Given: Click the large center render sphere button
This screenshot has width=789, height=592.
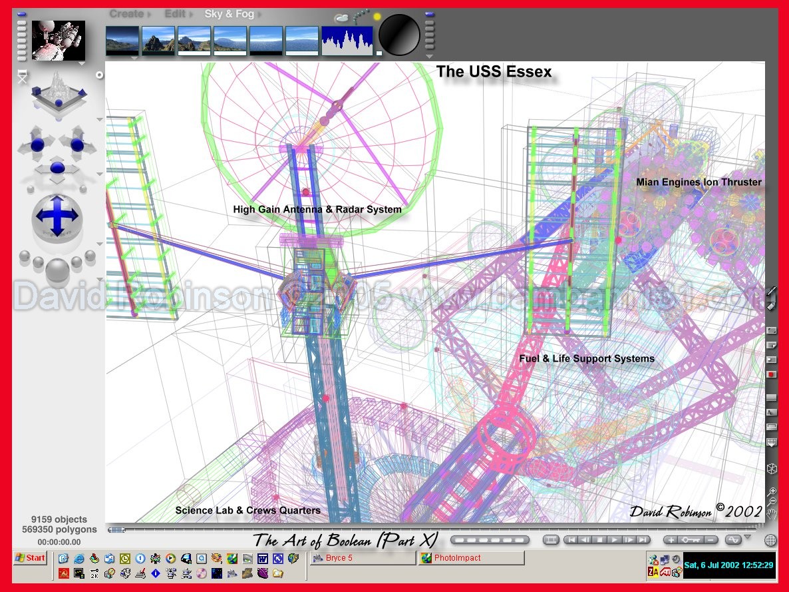Looking at the screenshot, I should coord(57,271).
